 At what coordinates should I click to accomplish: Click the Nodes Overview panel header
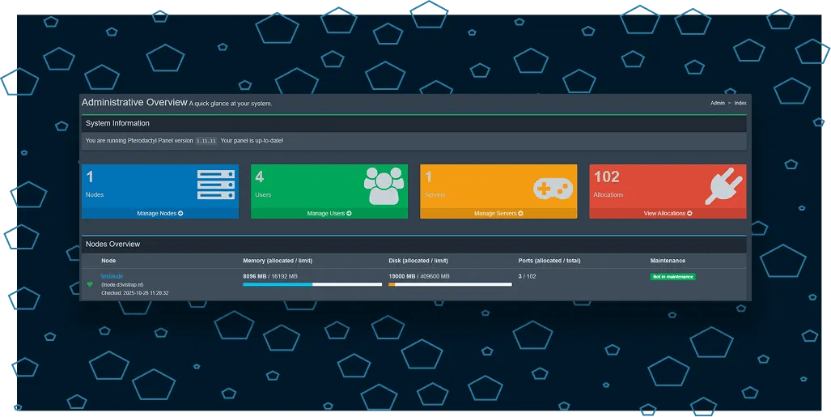[x=113, y=244]
